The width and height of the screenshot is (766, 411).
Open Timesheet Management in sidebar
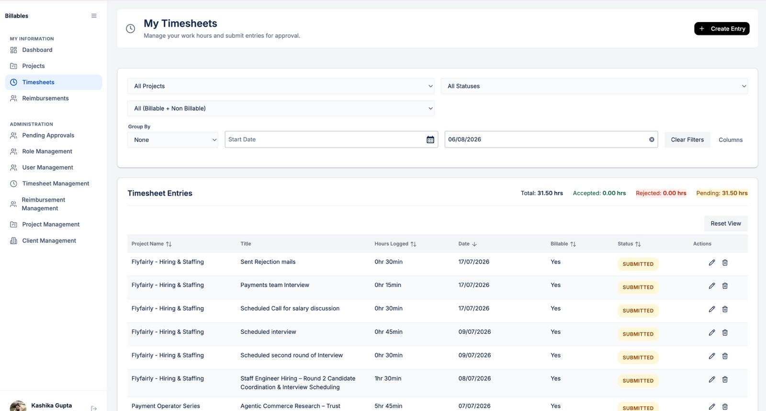[54, 183]
